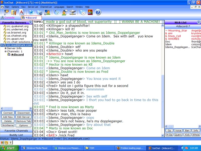Click the NickName button
This screenshot has height=151, width=201.
(x=8, y=125)
